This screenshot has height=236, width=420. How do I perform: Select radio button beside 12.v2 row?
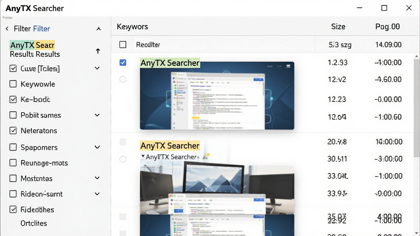pos(123,79)
